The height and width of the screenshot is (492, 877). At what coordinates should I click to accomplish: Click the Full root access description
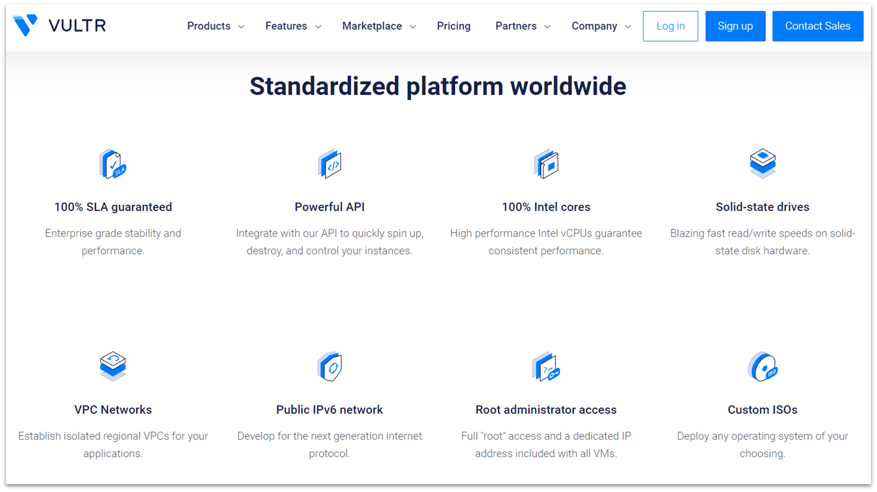(x=546, y=444)
